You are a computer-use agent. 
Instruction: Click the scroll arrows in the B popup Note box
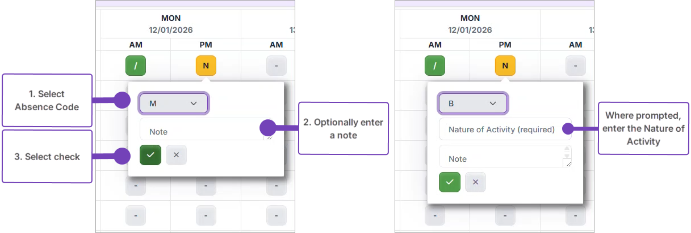click(x=566, y=152)
